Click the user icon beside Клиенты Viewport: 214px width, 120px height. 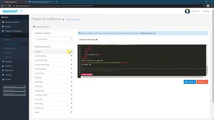3,66
